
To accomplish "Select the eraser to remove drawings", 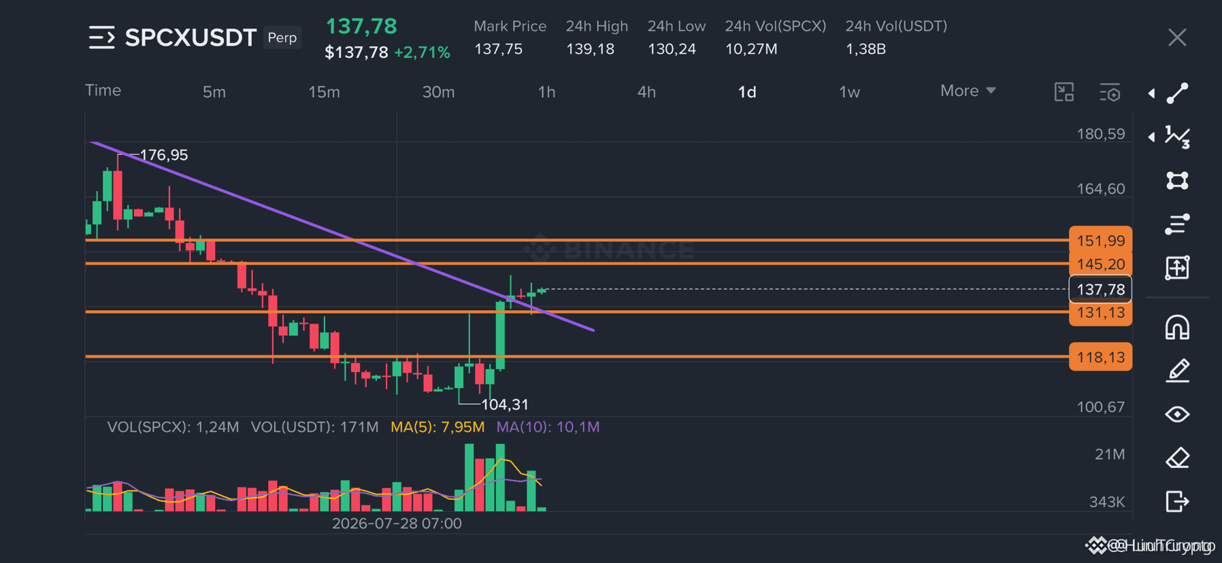I will click(1177, 458).
